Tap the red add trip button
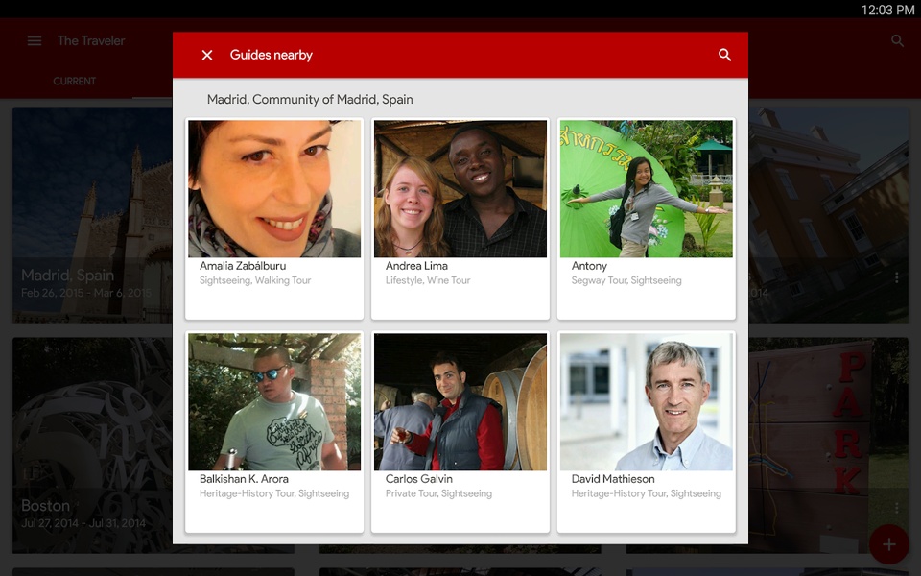921x576 pixels. tap(888, 544)
